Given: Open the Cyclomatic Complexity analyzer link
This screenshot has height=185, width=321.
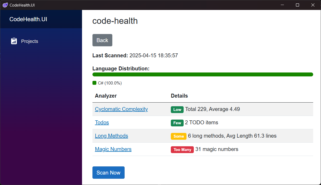Looking at the screenshot, I should click(x=121, y=109).
